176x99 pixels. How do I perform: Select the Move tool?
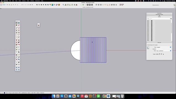click(x=16, y=40)
